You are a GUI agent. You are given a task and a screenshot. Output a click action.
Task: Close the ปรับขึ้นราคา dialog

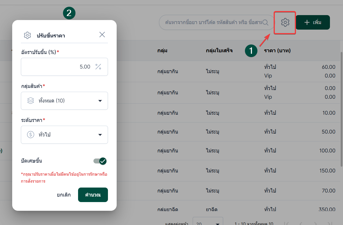pos(102,35)
